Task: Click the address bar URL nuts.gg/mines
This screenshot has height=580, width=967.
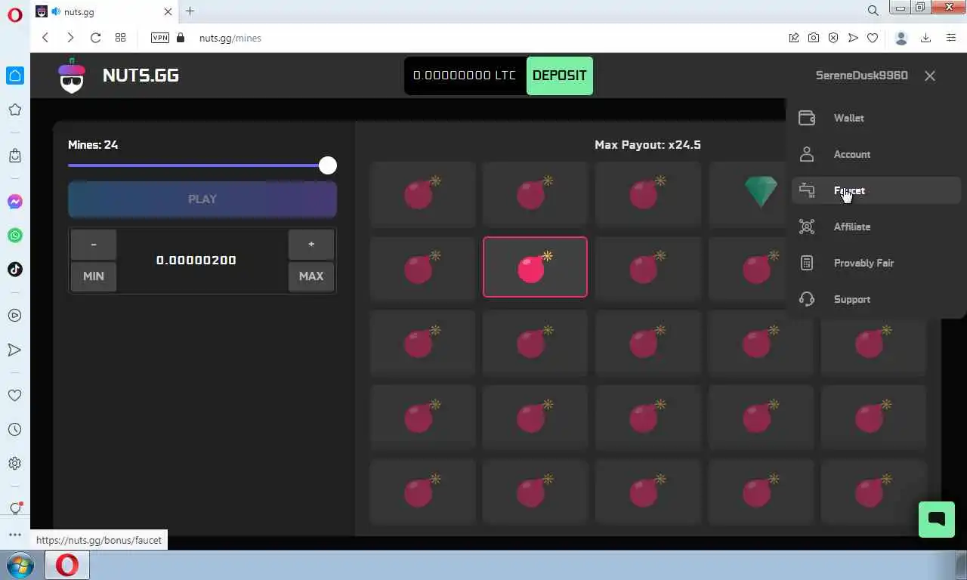Action: coord(230,38)
